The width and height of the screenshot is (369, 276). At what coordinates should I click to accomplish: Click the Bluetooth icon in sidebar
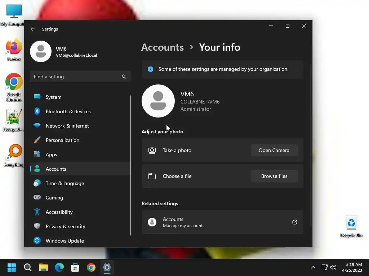[37, 111]
